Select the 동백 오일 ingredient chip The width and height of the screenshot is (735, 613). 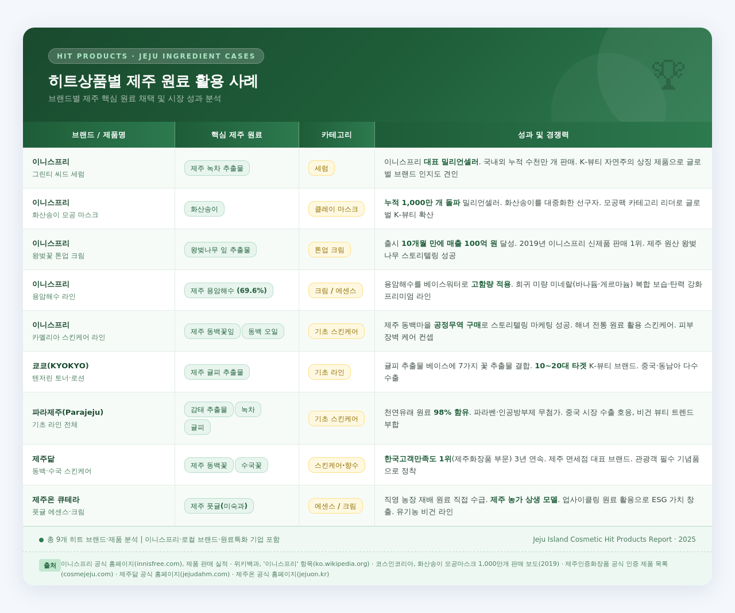263,331
